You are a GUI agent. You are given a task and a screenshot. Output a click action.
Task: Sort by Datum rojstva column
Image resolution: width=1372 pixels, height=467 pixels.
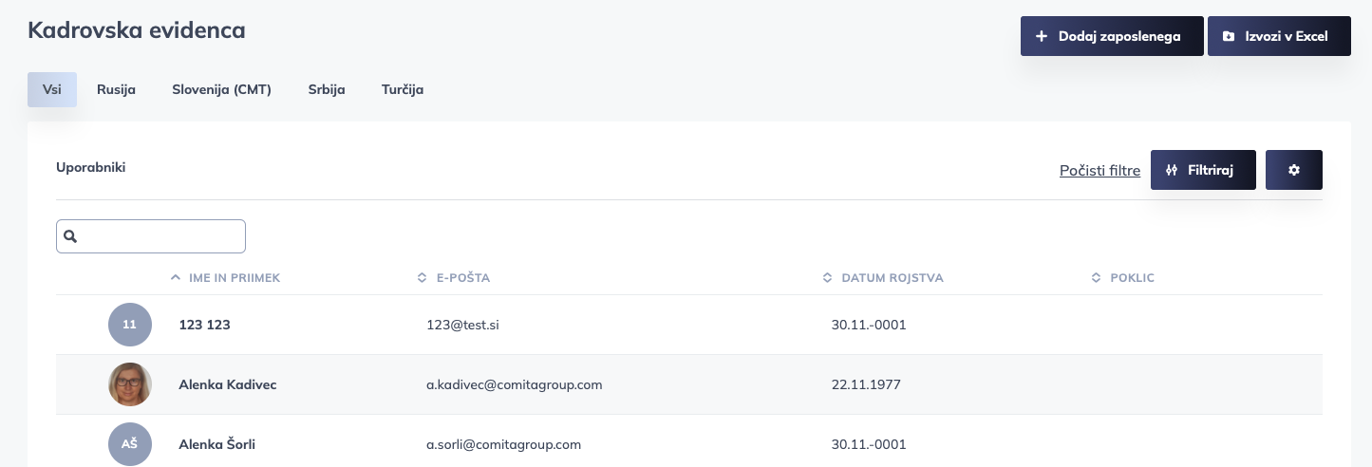892,278
